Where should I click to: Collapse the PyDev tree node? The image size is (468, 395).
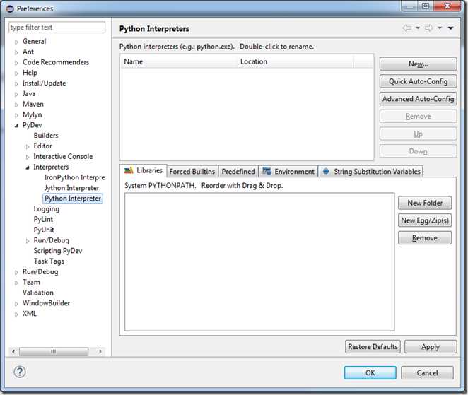(x=16, y=126)
